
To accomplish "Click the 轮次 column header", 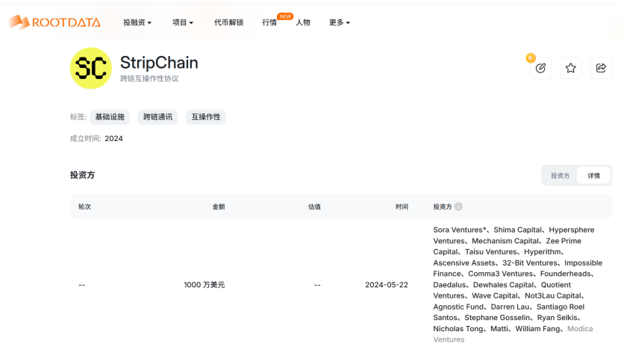I will (x=84, y=207).
